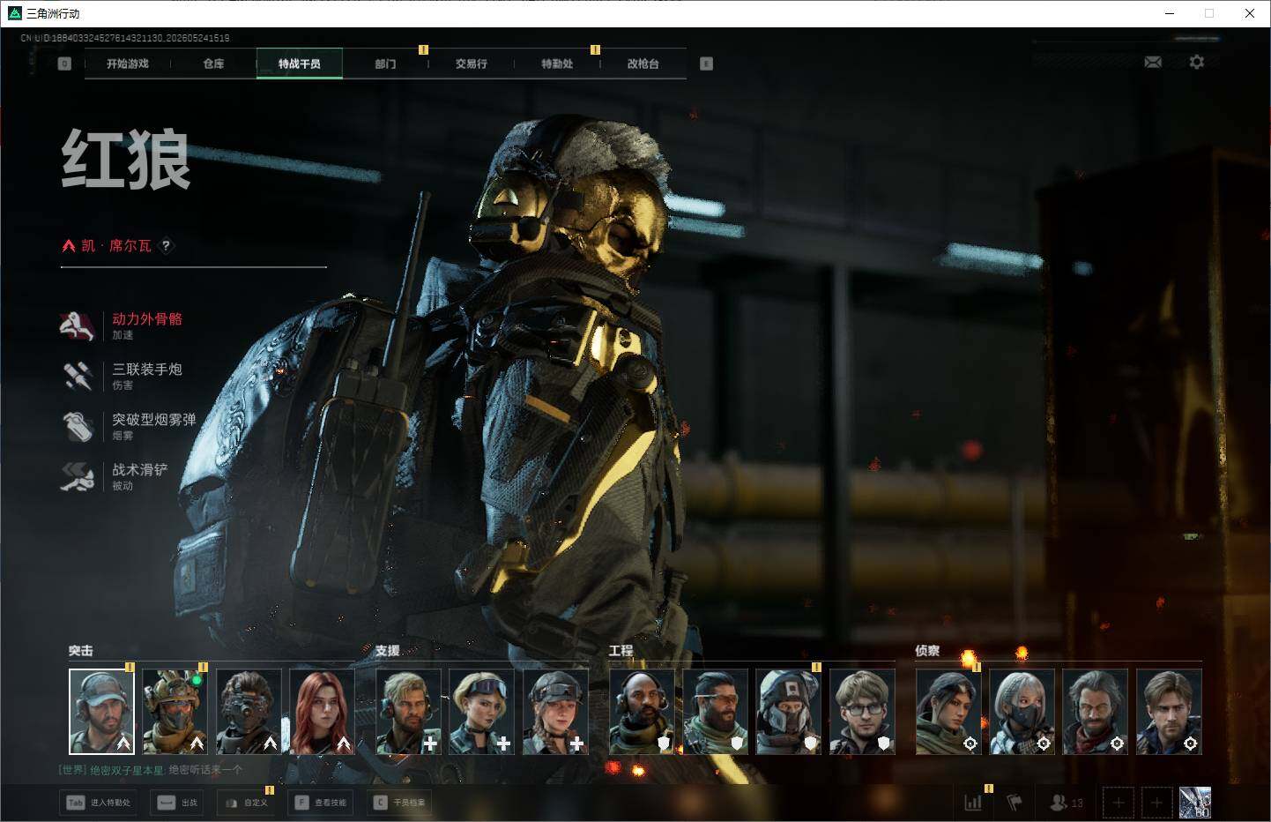Open the 自定义 customization button
This screenshot has width=1271, height=822.
coord(246,803)
